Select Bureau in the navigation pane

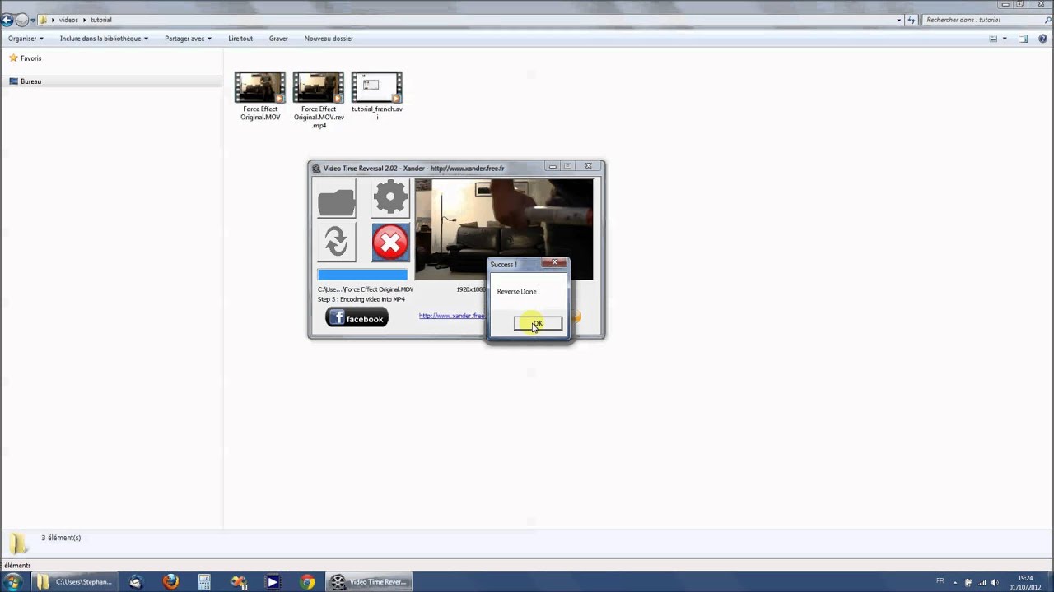30,81
